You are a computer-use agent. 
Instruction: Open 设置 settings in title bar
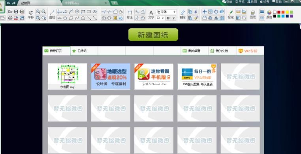(x=265, y=2)
